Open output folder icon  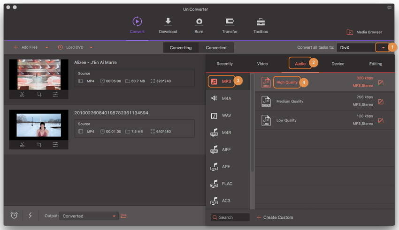123,216
